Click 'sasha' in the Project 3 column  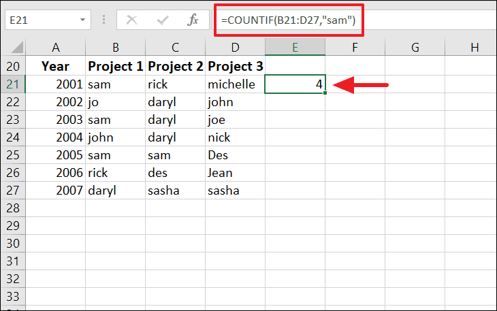coord(235,191)
